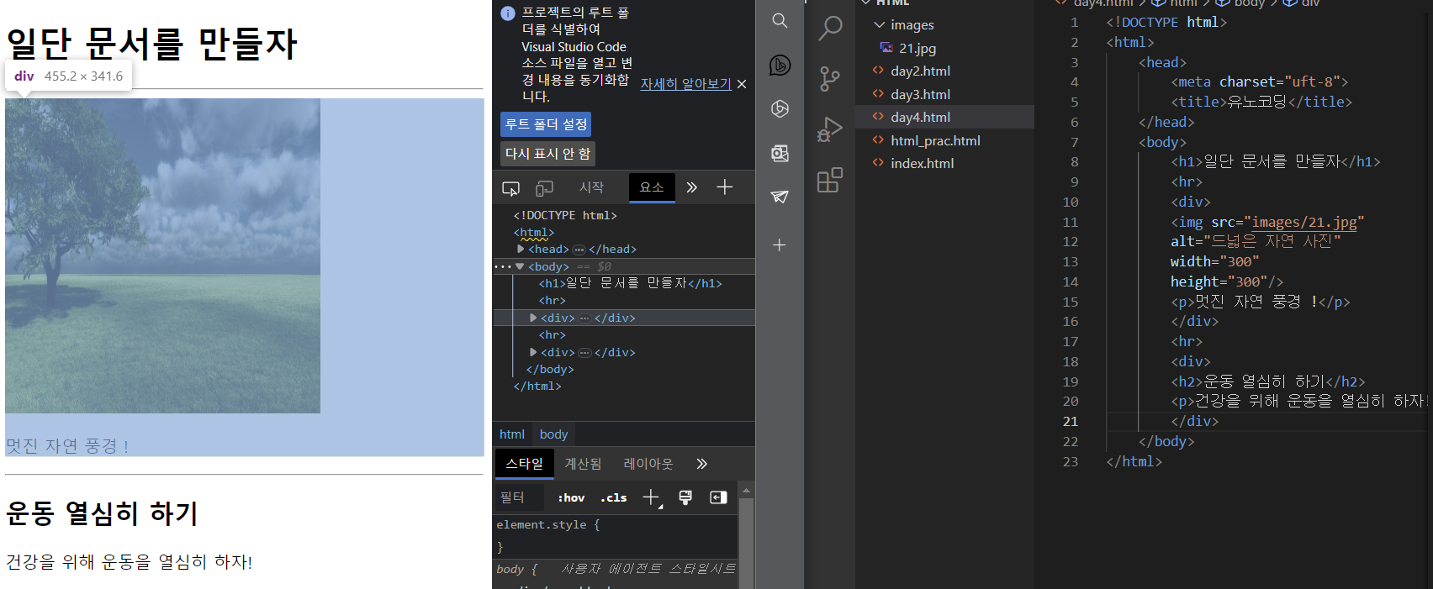
Task: Open VS Code Search view icon
Action: [830, 29]
